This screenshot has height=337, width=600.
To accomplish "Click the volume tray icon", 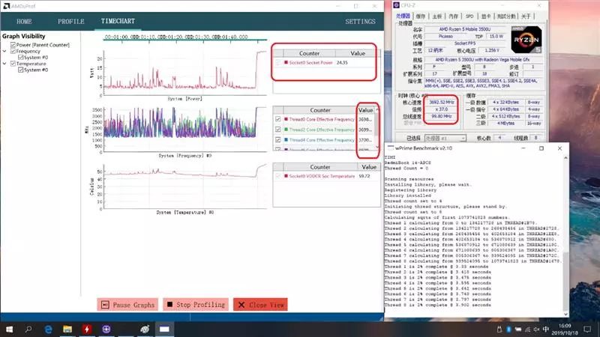I will tap(536, 330).
